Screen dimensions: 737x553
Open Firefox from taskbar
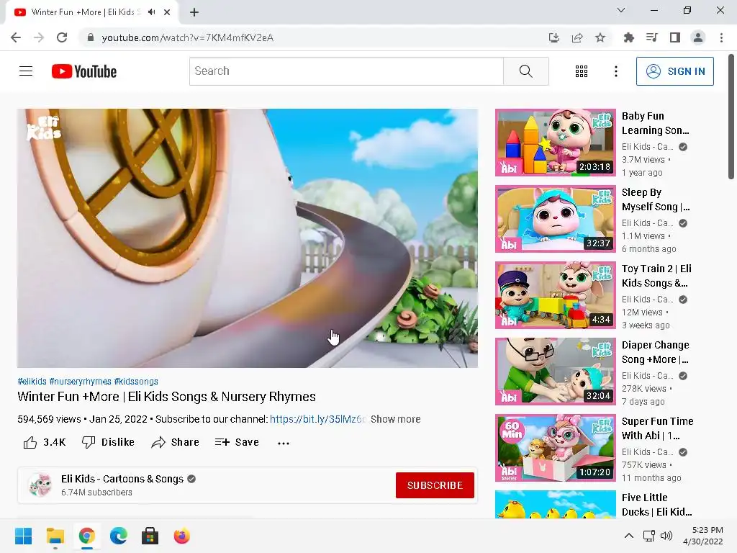pos(182,536)
